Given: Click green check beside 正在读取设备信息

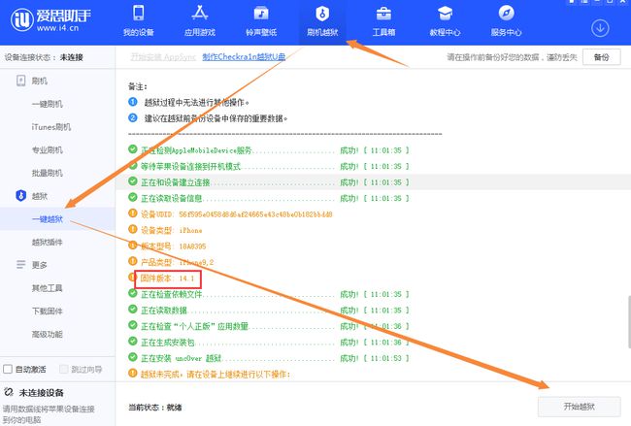Looking at the screenshot, I should click(x=133, y=198).
